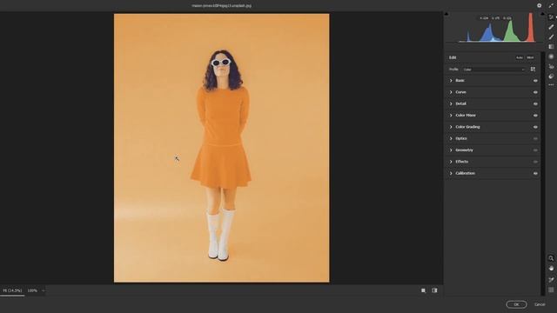Toggle Geometry panel eye icon
The image size is (557, 313).
[x=535, y=150]
